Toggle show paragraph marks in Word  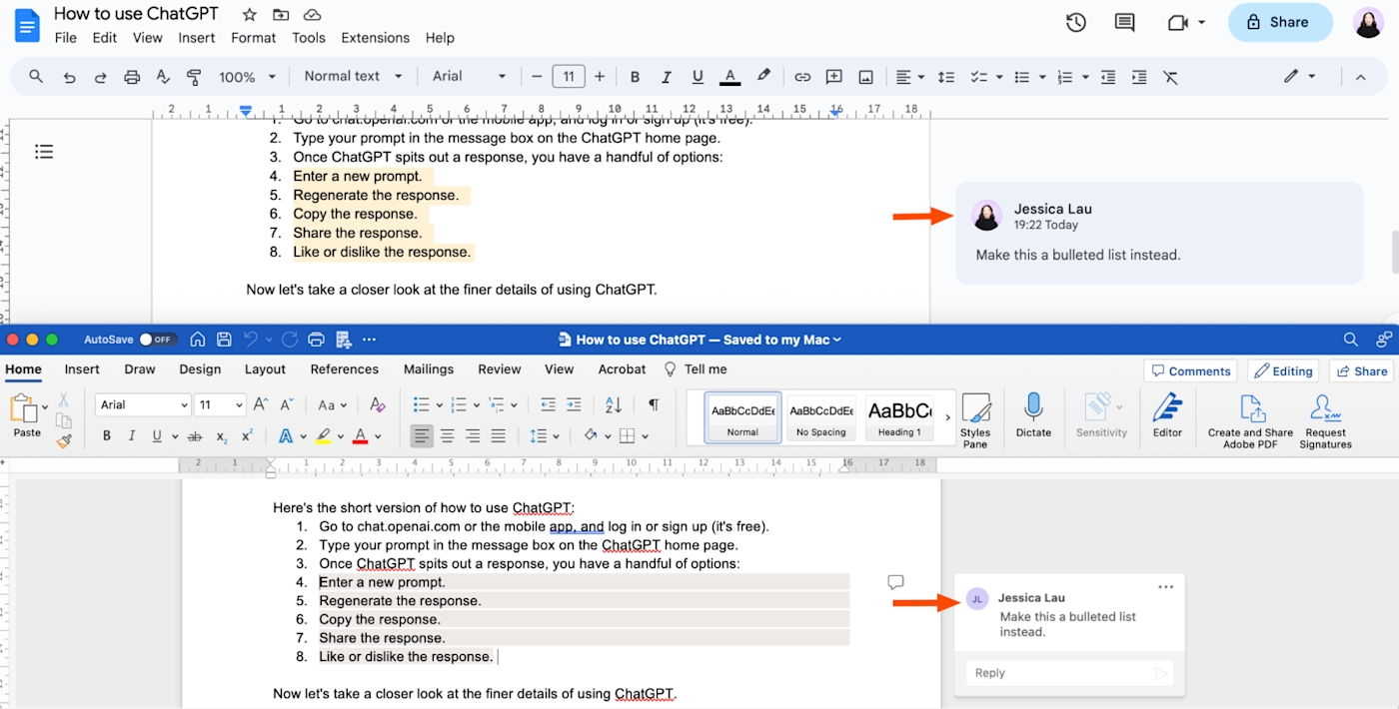pos(654,404)
